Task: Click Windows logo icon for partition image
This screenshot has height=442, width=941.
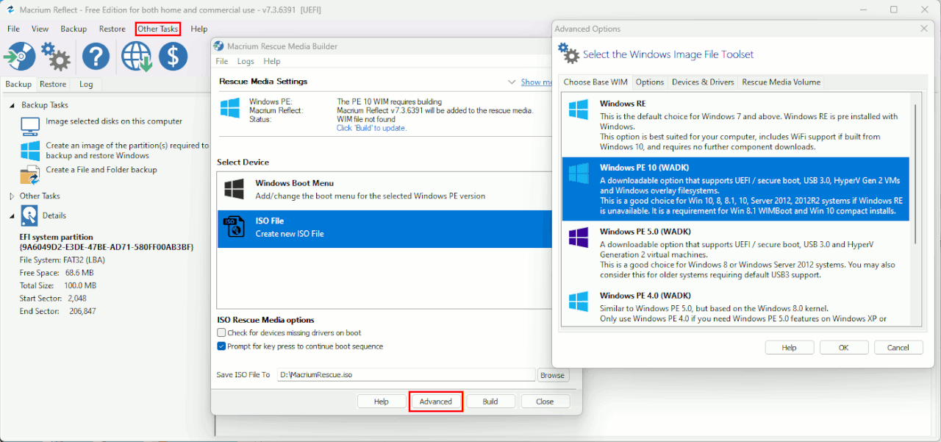Action: click(30, 151)
